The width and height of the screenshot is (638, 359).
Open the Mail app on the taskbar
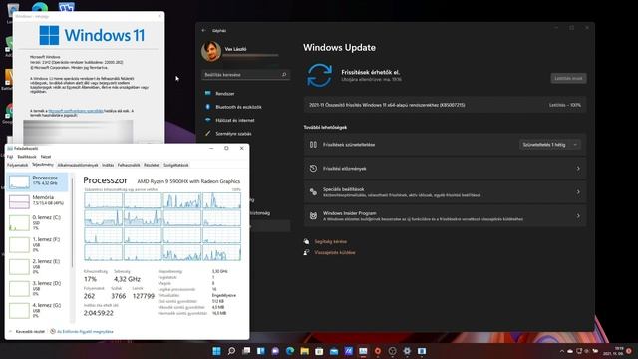tap(334, 351)
